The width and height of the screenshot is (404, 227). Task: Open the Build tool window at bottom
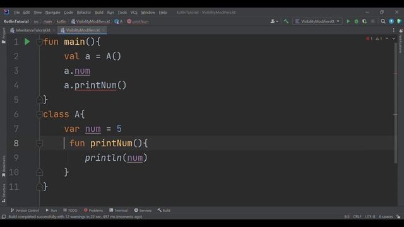pyautogui.click(x=164, y=211)
